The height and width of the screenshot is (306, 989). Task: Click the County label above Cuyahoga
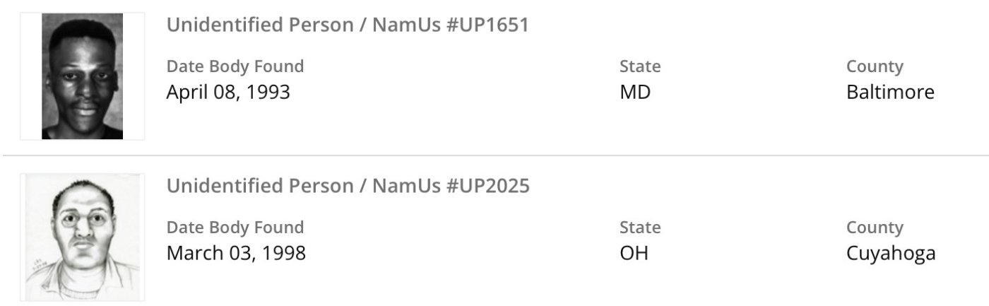875,228
